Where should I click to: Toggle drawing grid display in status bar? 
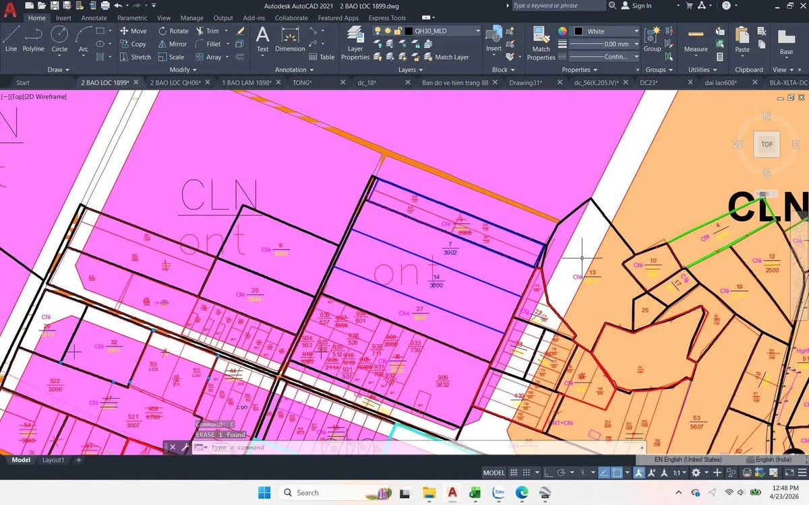coord(514,473)
